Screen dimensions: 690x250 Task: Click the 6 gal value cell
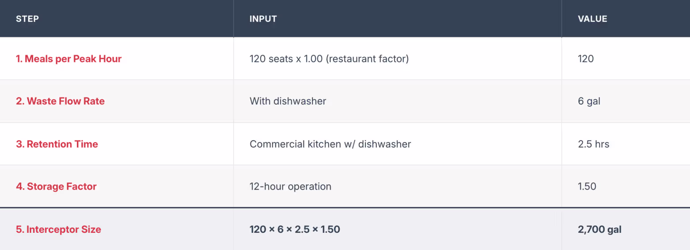pyautogui.click(x=589, y=101)
